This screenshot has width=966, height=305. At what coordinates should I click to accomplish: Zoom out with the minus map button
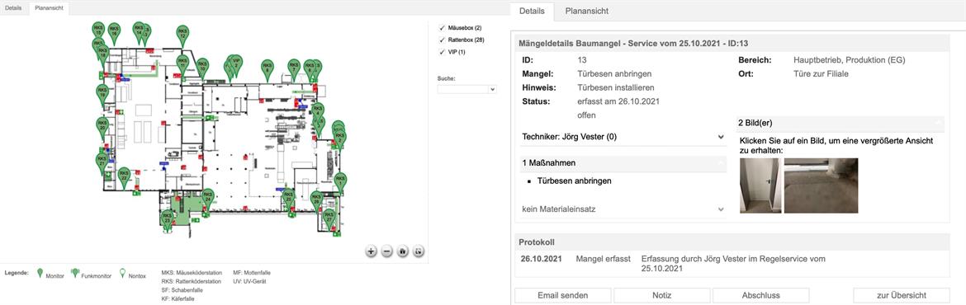387,251
